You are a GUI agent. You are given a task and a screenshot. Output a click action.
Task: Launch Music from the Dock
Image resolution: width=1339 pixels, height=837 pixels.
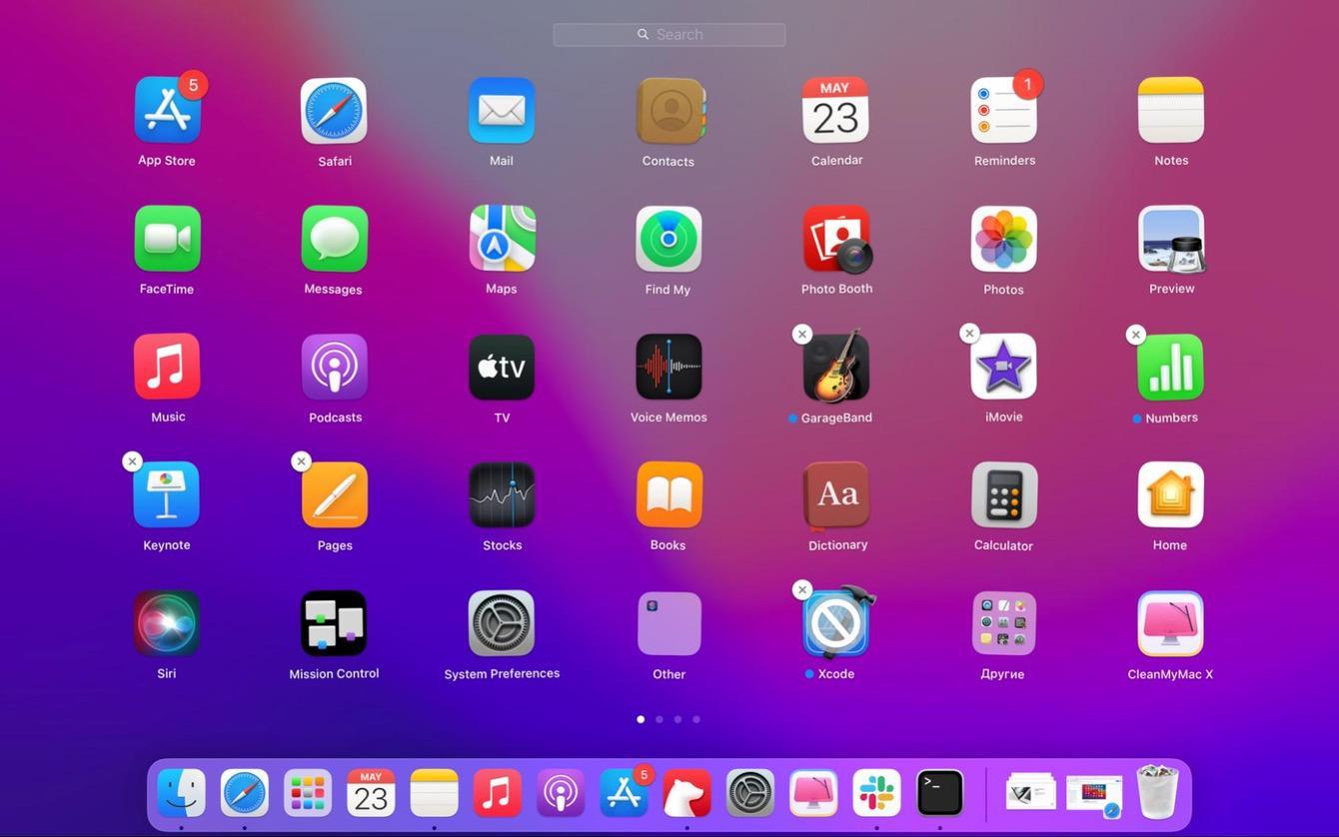click(498, 793)
